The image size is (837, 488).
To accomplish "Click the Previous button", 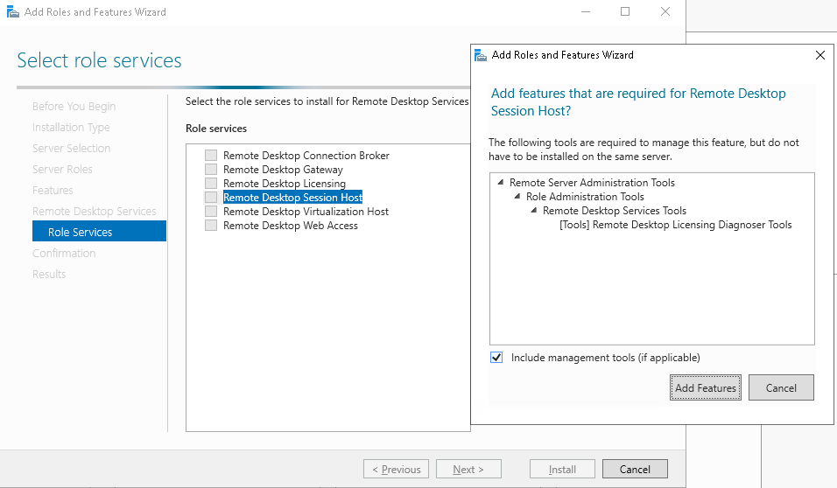I will 396,470.
